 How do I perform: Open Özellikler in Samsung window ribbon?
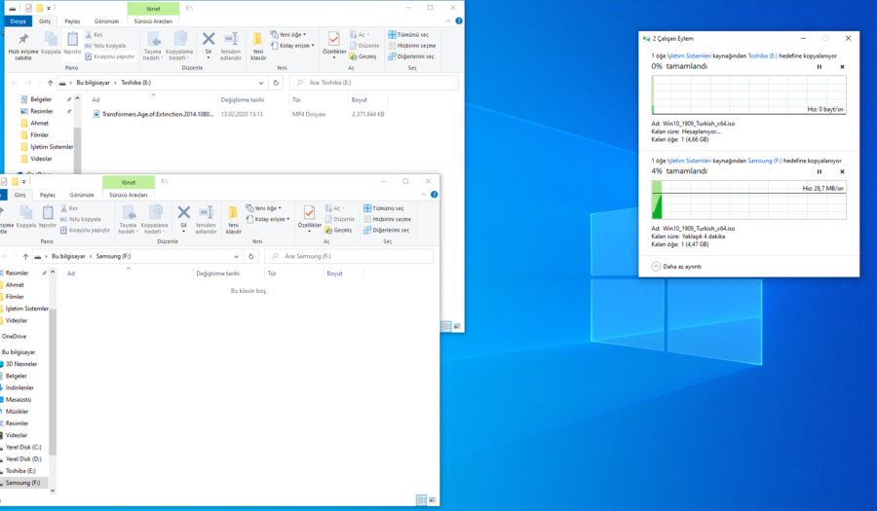coord(309,218)
